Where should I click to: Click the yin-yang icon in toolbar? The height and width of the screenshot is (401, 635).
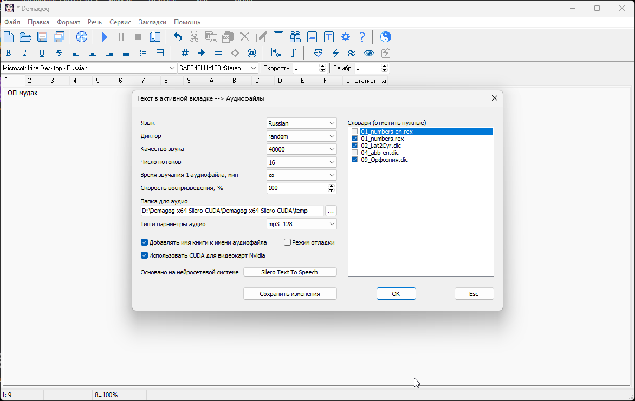[x=385, y=37]
